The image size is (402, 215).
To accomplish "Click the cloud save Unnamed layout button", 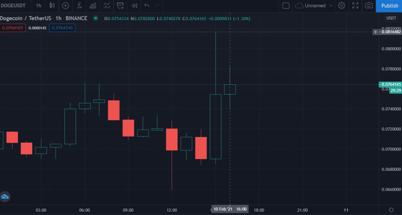I will click(x=310, y=5).
